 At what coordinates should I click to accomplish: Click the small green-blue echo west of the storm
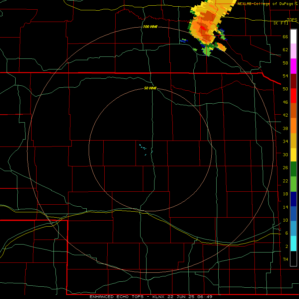184,41
